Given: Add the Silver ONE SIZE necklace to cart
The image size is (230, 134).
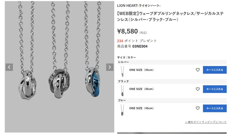Looking at the screenshot, I should 215,70.
